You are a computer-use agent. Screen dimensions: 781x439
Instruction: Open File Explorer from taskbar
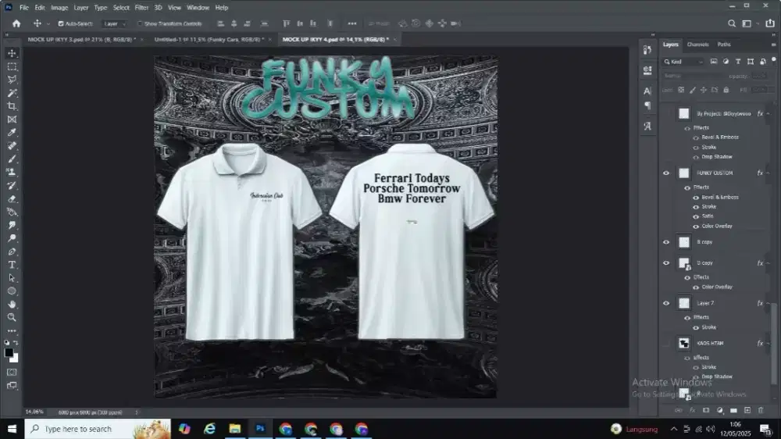click(x=234, y=429)
